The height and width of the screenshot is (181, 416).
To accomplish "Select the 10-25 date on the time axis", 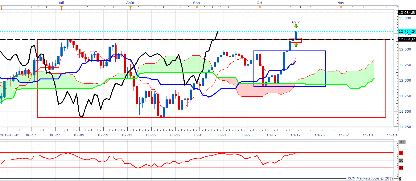I will [319, 135].
